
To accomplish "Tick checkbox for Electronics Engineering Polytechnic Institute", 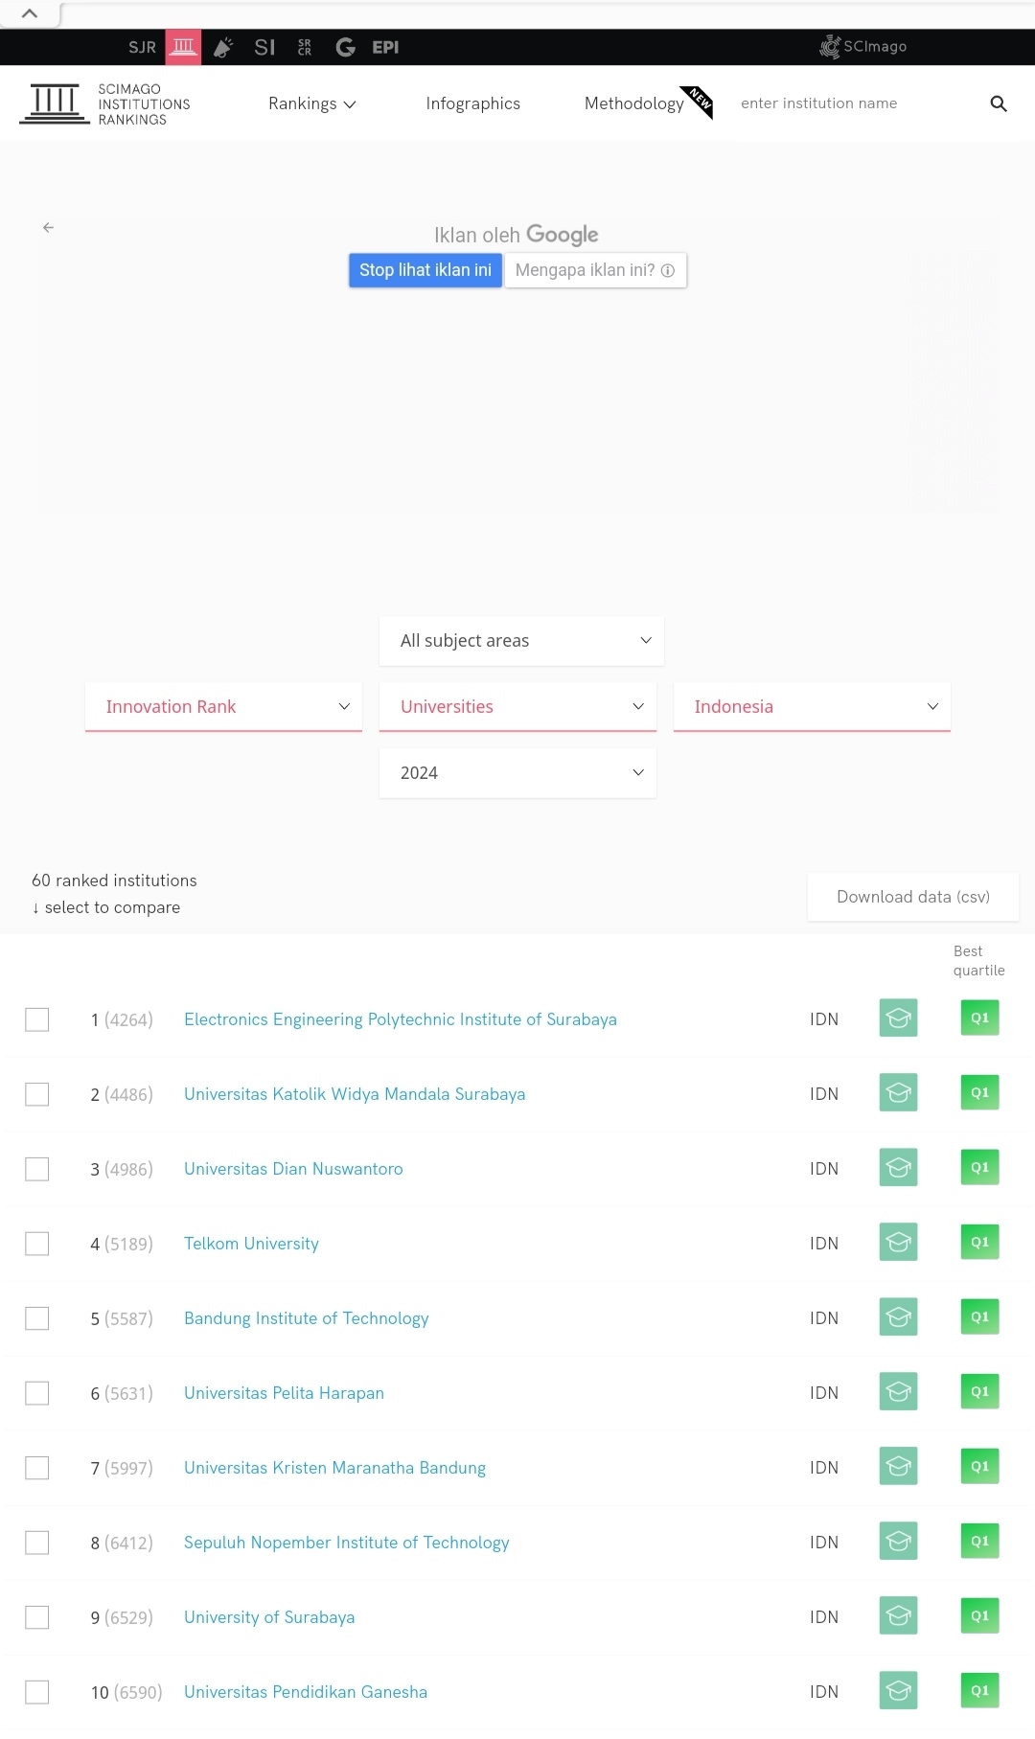I will coord(37,1019).
